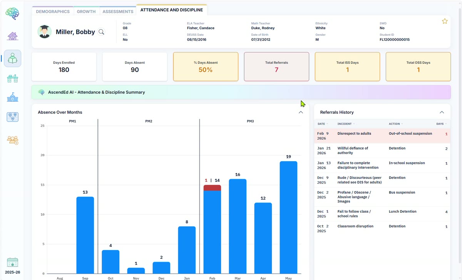Click the September absence bar

pos(85,235)
